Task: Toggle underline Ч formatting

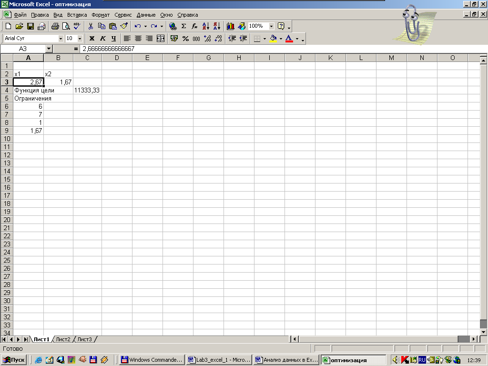Action: pos(113,38)
